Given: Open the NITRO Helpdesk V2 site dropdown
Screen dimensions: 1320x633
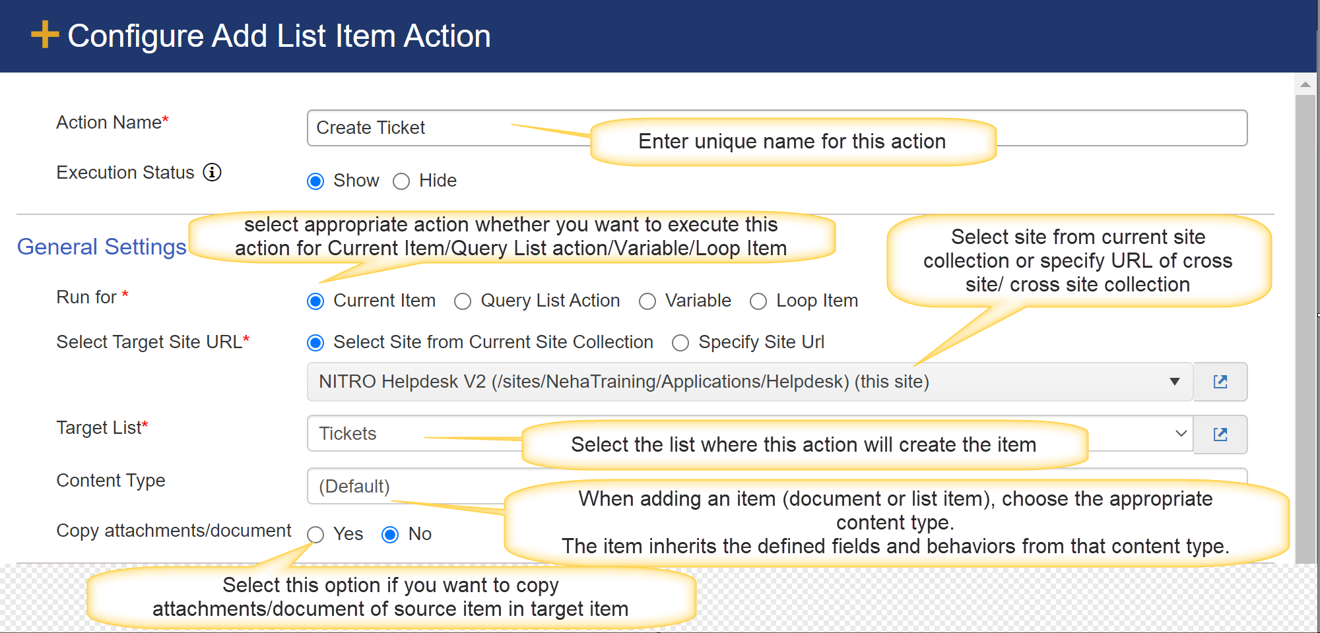Looking at the screenshot, I should click(x=750, y=382).
